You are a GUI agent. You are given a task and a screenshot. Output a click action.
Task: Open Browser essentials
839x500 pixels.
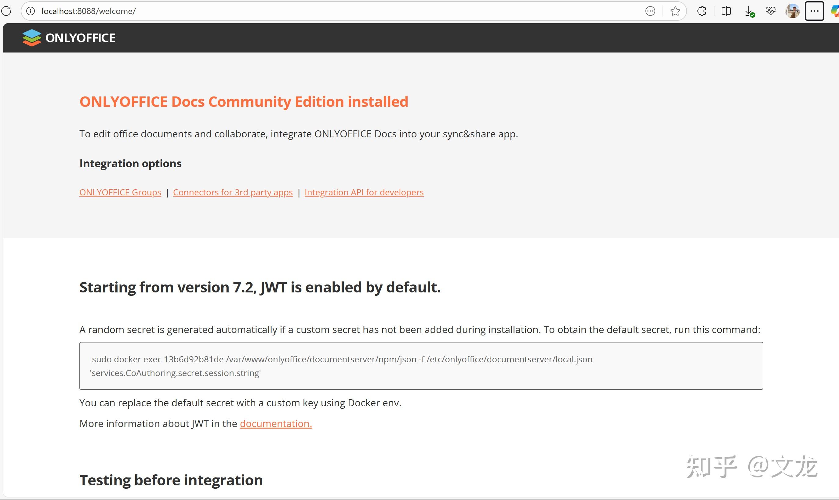coord(771,11)
